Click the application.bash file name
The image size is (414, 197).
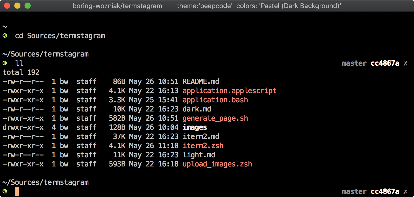coord(215,100)
